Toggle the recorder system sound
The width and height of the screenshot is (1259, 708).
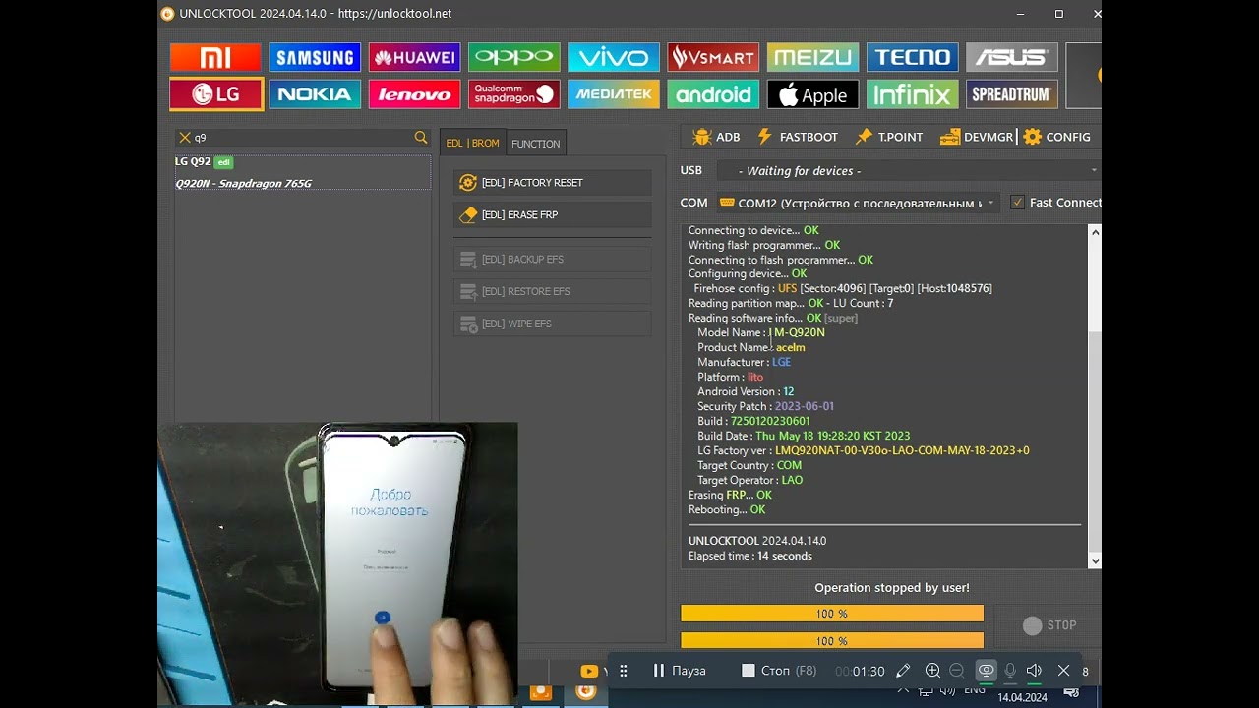pyautogui.click(x=1034, y=671)
